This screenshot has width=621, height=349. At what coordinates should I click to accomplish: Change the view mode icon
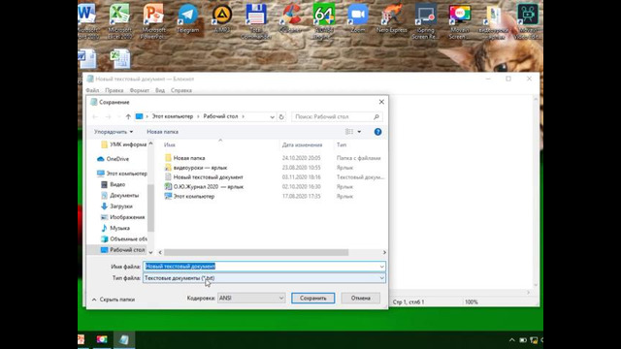point(349,132)
